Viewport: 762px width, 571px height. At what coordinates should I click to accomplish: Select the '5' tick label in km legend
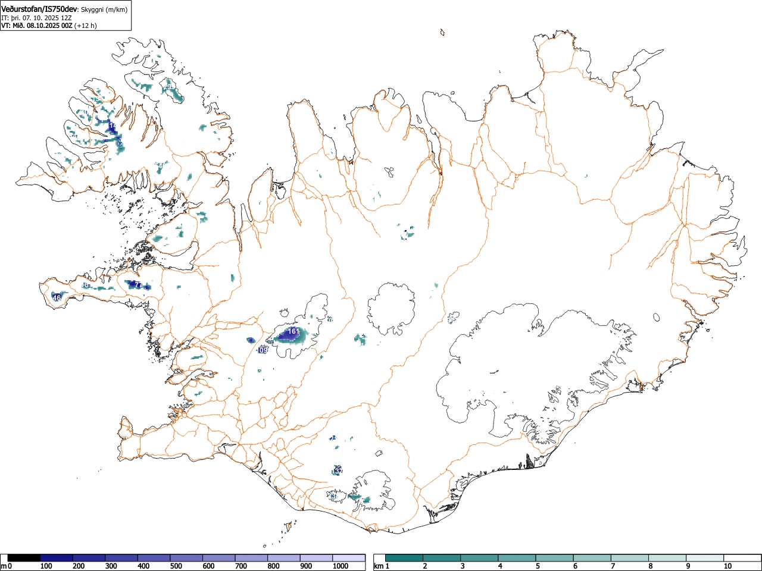pyautogui.click(x=537, y=566)
